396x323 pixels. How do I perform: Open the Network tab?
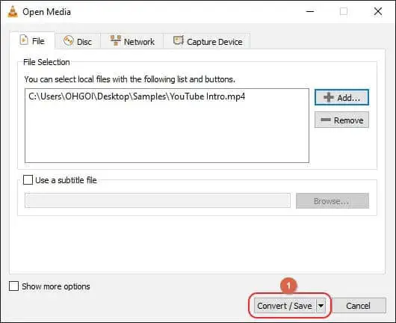tap(132, 41)
